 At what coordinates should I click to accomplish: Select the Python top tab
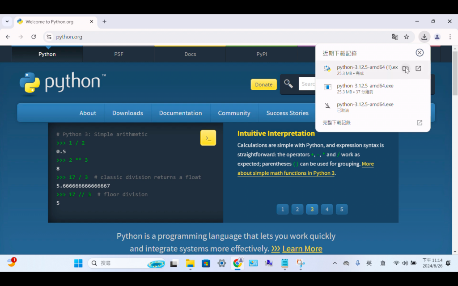point(47,54)
